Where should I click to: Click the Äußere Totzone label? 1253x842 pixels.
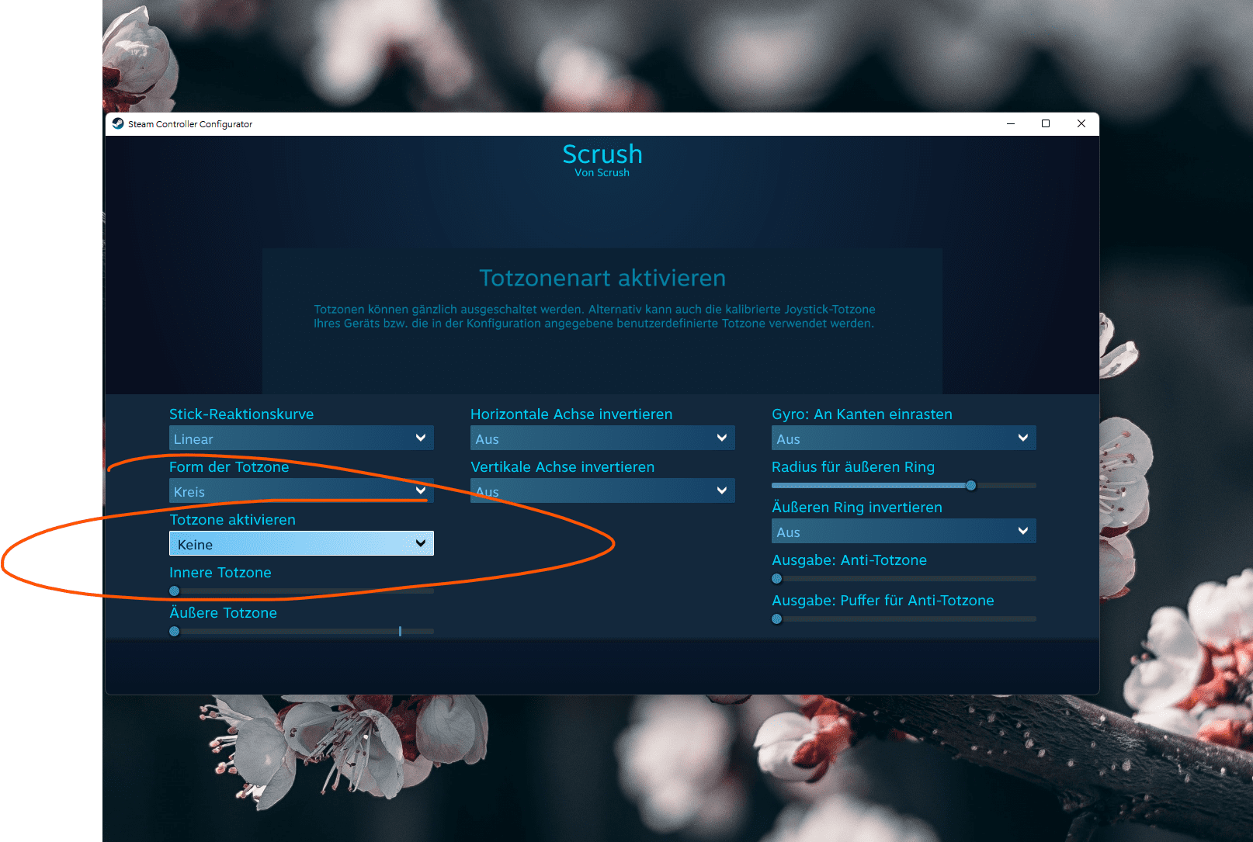tap(223, 613)
